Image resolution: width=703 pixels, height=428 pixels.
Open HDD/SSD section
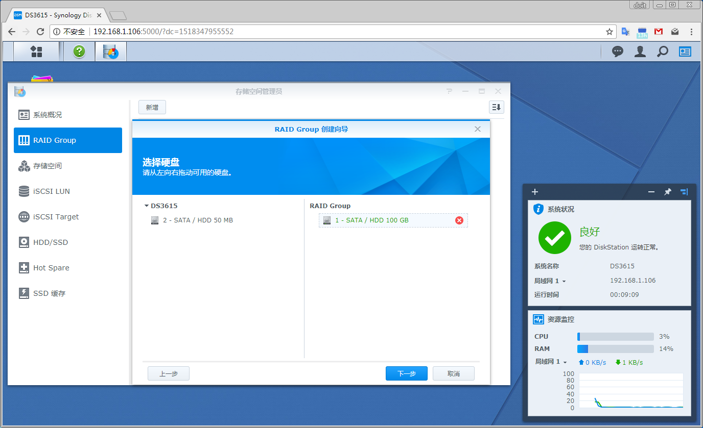[68, 242]
